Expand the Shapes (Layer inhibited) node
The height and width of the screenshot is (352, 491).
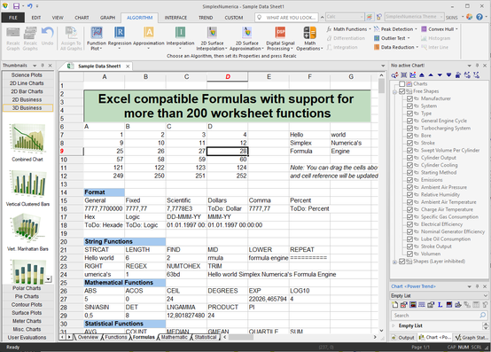pyautogui.click(x=395, y=262)
